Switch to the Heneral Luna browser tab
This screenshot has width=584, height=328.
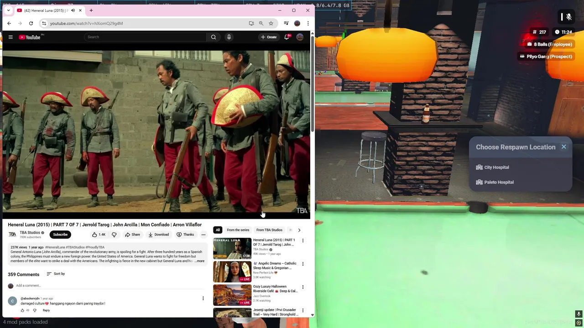click(x=46, y=10)
